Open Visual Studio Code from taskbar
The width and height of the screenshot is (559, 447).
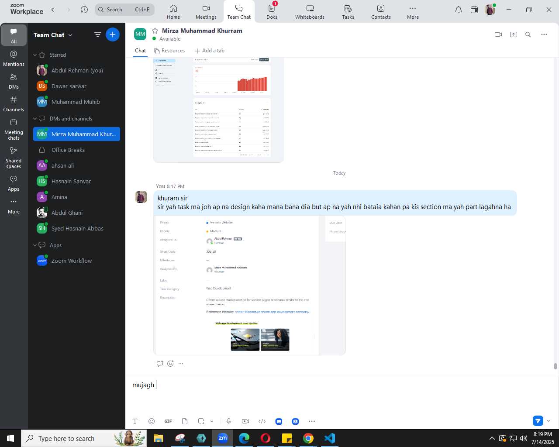(330, 438)
